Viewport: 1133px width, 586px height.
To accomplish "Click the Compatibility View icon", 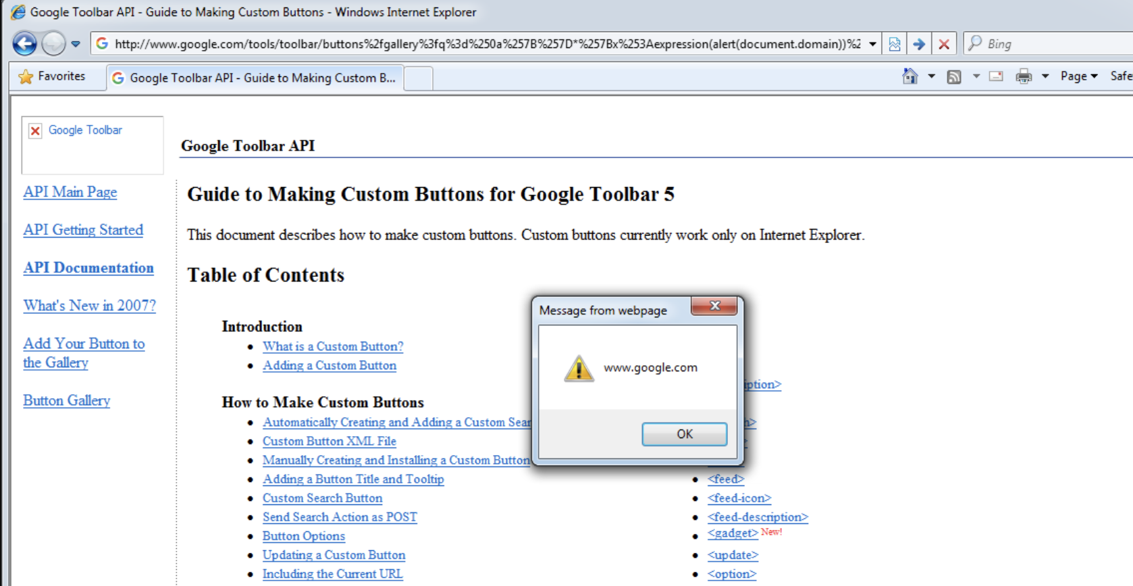I will click(x=895, y=44).
